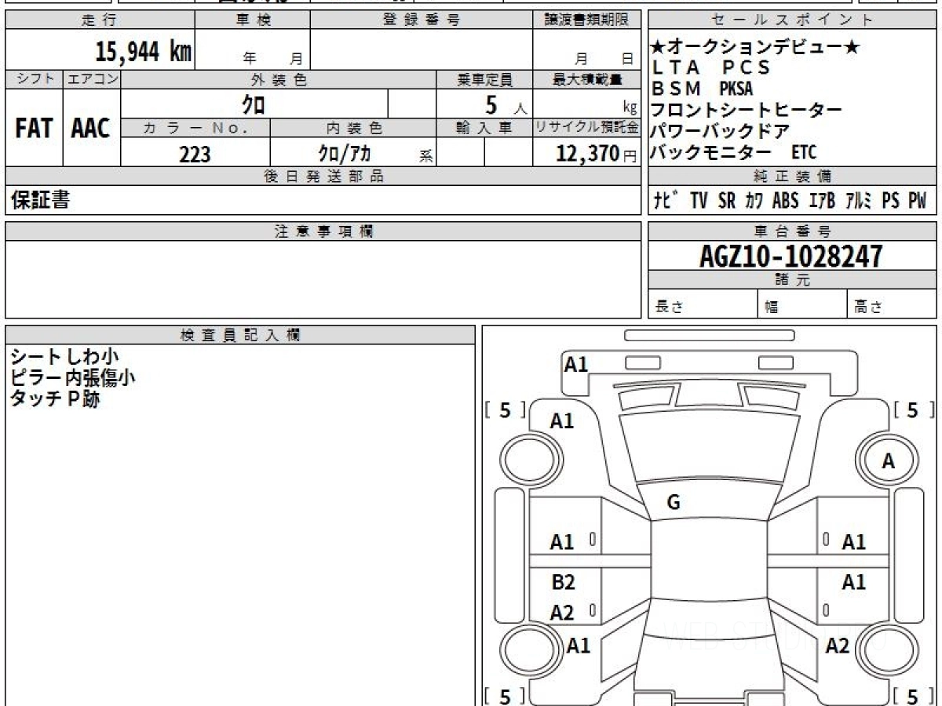942x706 pixels.
Task: Click the 輸入車 header
Action: tap(484, 128)
